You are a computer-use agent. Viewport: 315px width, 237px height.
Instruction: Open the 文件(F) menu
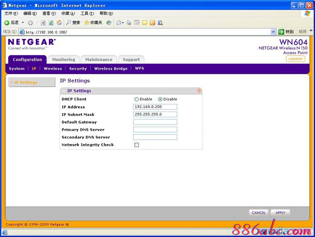(11, 14)
